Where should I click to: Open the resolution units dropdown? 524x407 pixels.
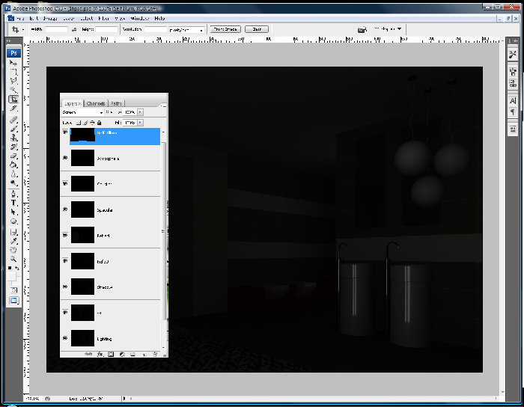coord(186,30)
